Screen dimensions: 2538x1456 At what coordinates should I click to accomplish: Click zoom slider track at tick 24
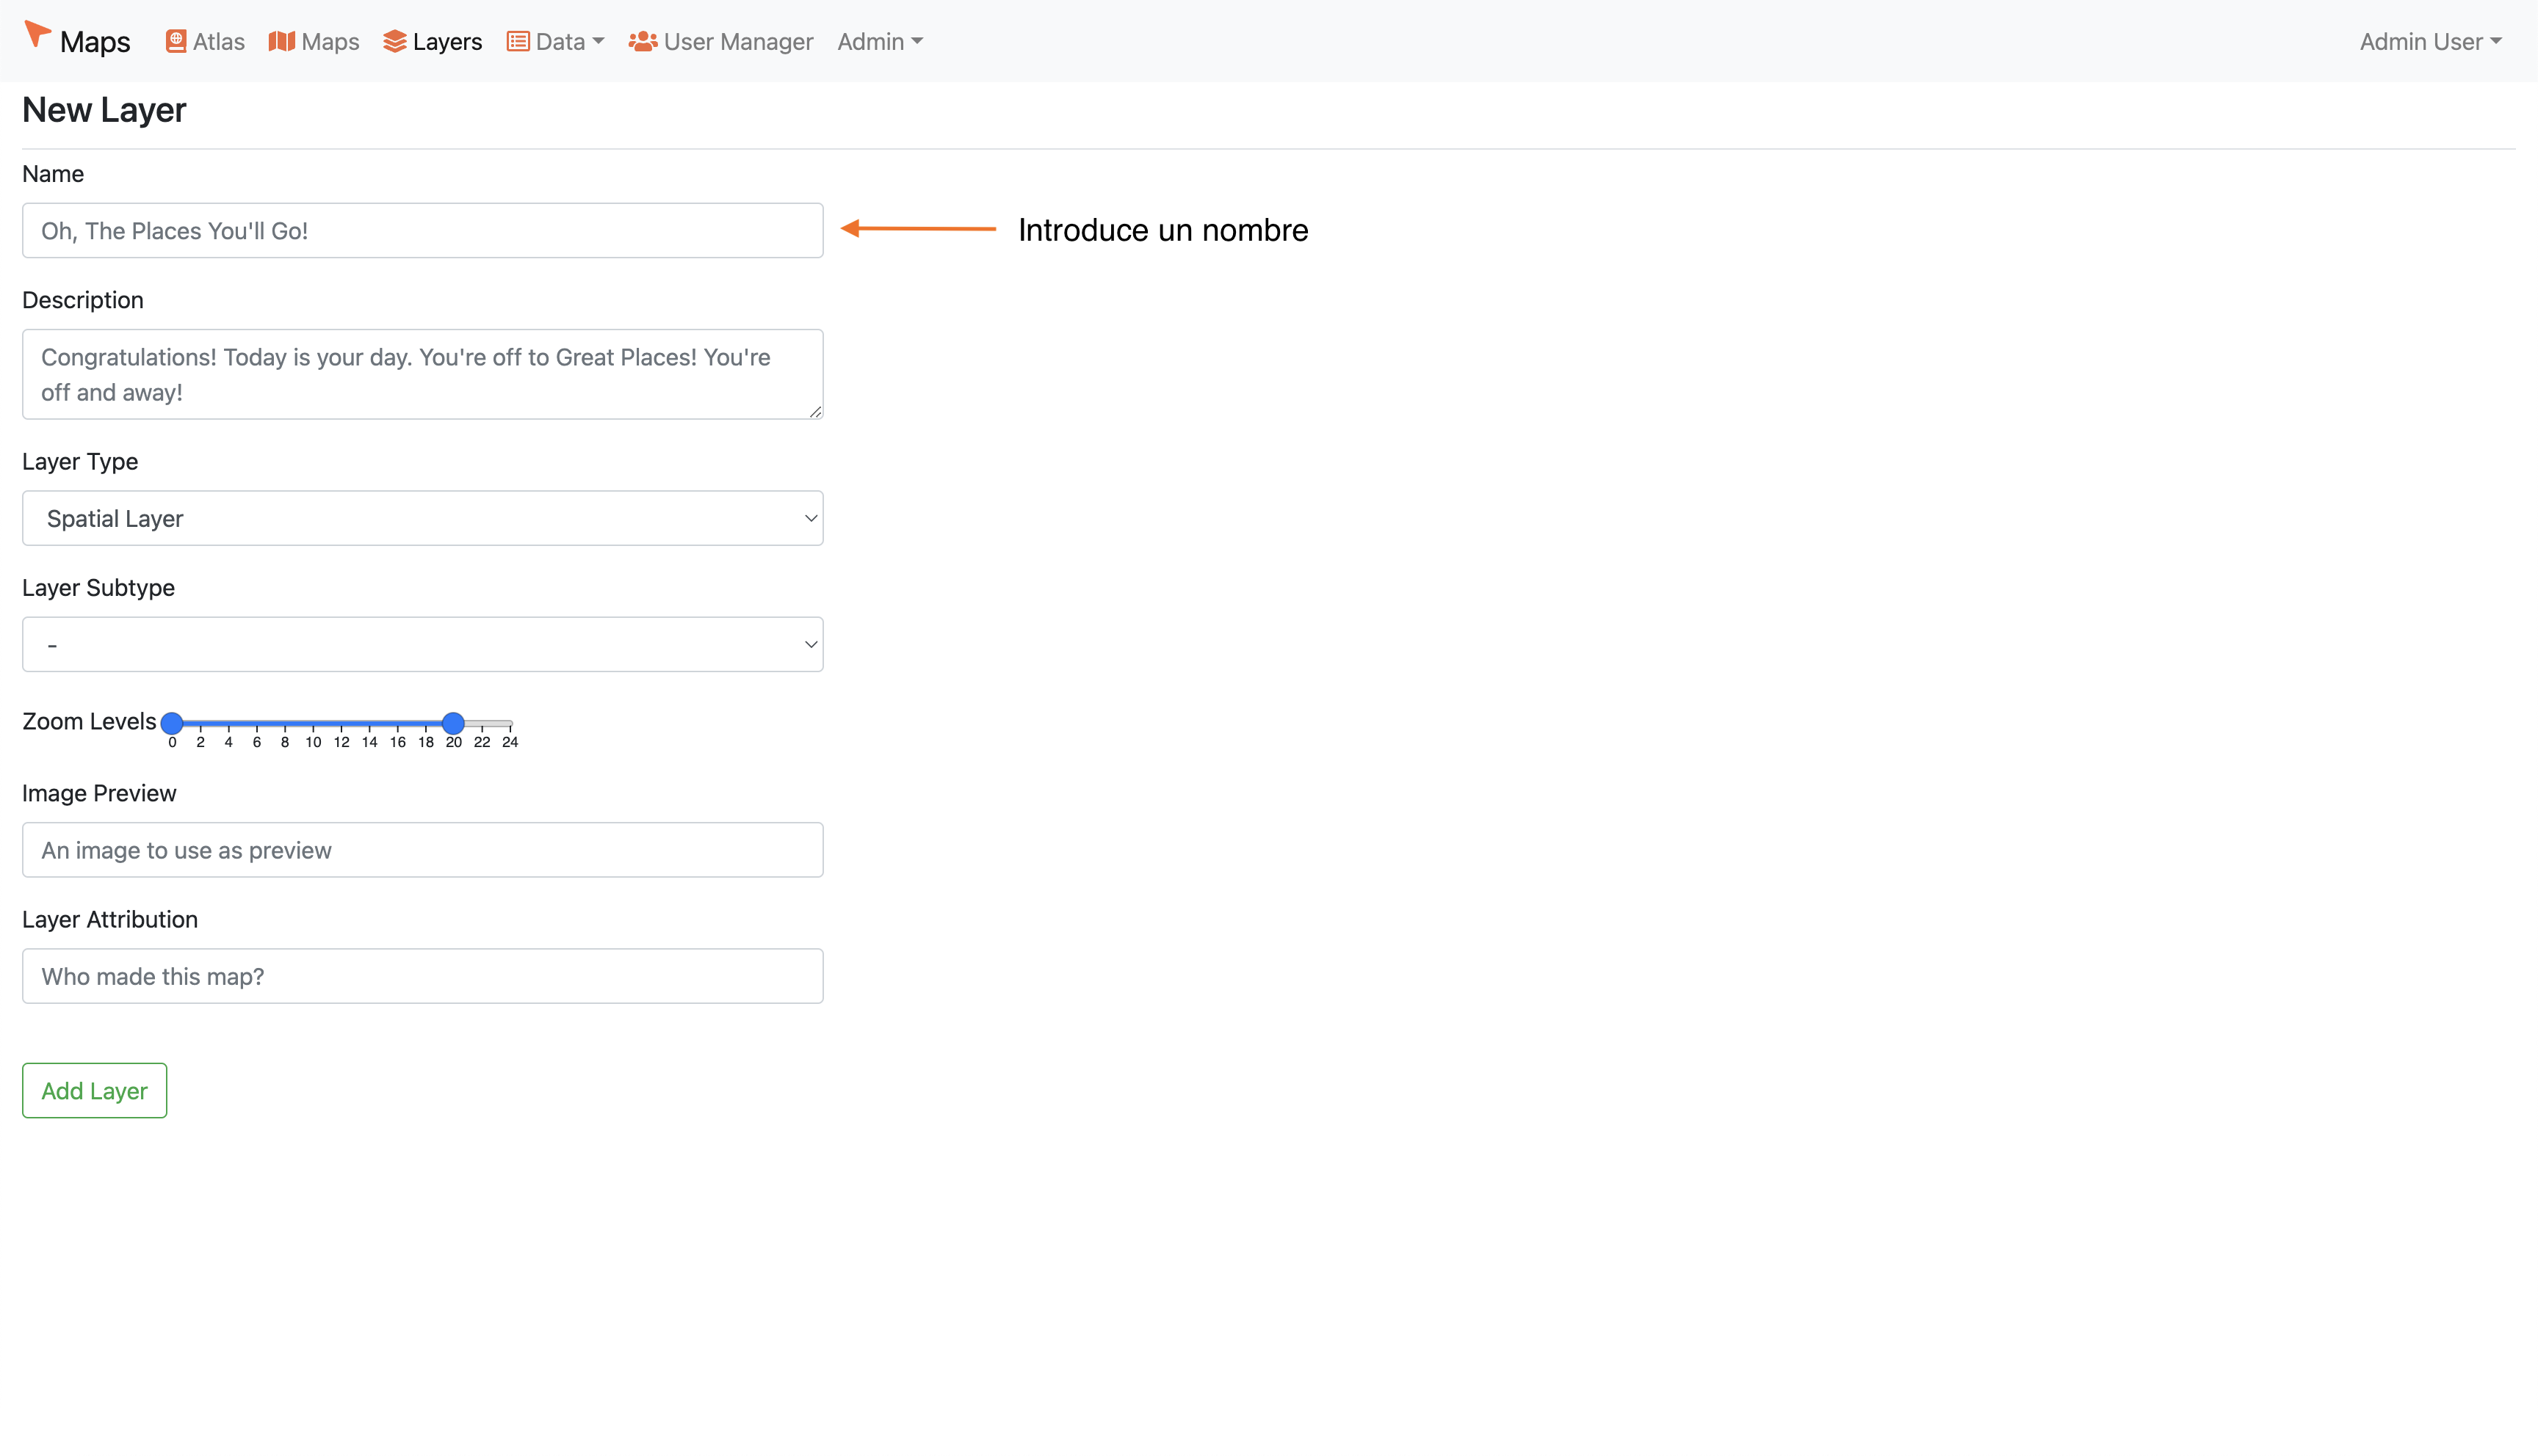pos(510,723)
